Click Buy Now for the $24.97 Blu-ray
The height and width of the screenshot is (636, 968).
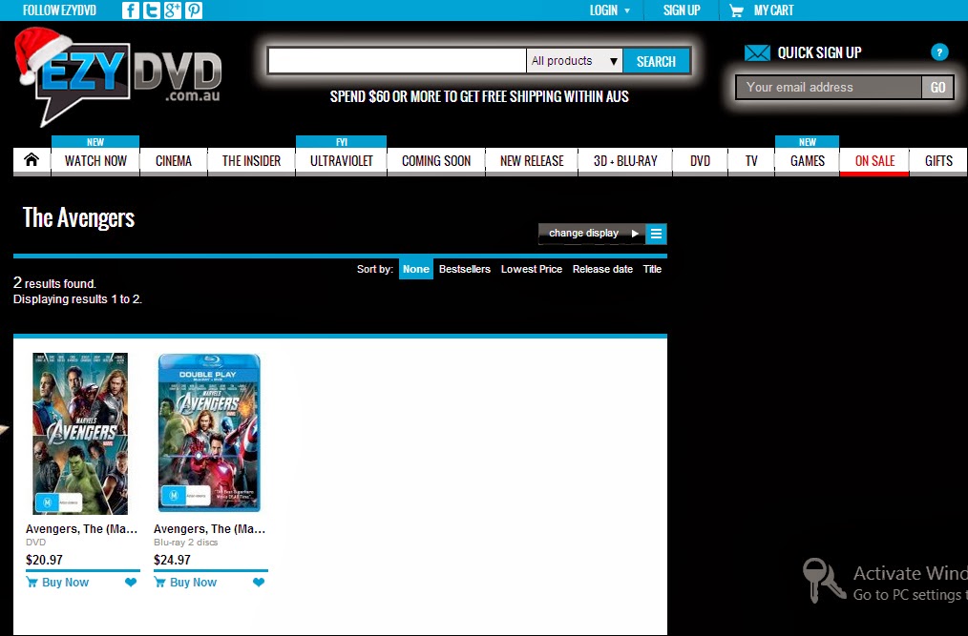point(193,583)
